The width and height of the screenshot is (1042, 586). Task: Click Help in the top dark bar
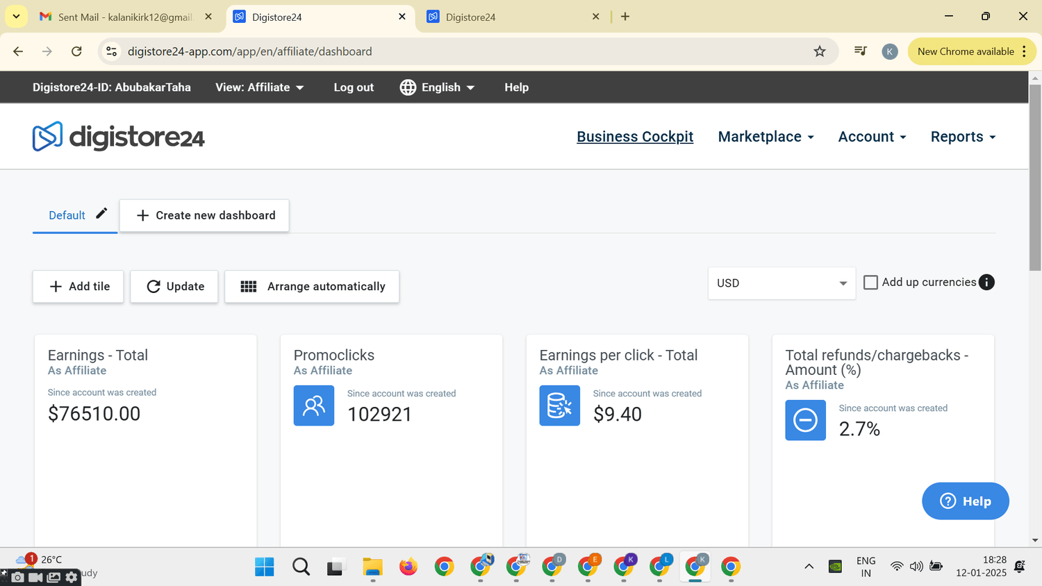click(x=516, y=87)
